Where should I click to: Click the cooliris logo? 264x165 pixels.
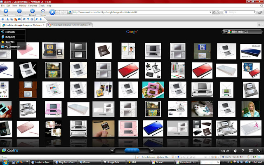[x=10, y=150]
